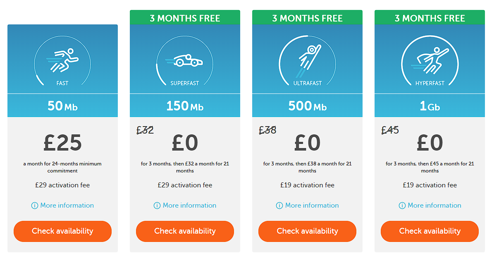
Task: Open More information under the £45 Hyperfast plan
Action: coord(434,206)
